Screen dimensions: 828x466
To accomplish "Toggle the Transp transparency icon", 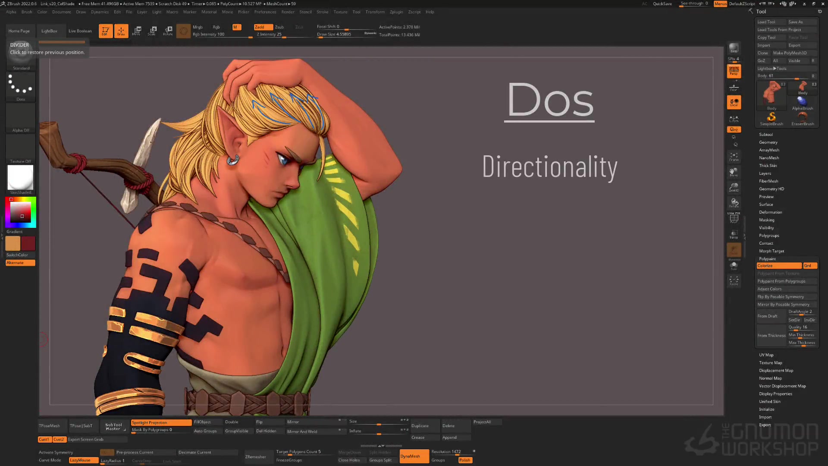I will pyautogui.click(x=734, y=234).
